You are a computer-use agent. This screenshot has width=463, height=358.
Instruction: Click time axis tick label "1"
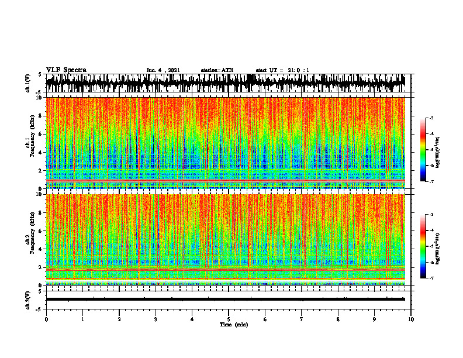82,319
